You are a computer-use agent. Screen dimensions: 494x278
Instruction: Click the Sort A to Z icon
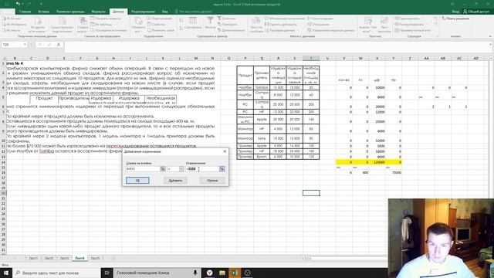click(x=181, y=20)
